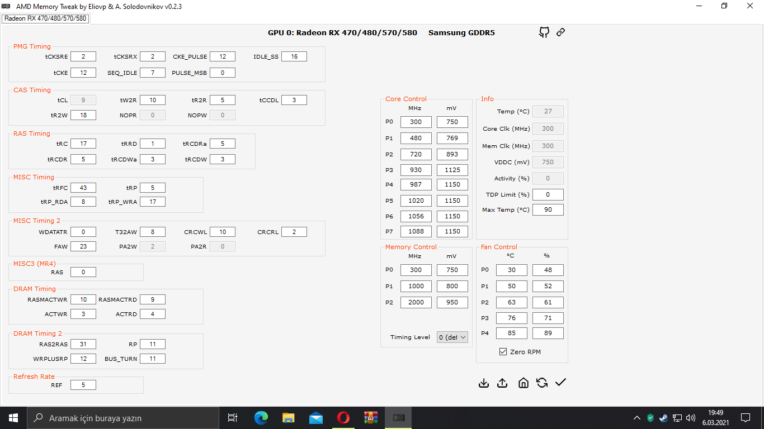Toggle the Zero RPM checkbox
764x429 pixels.
click(x=503, y=352)
